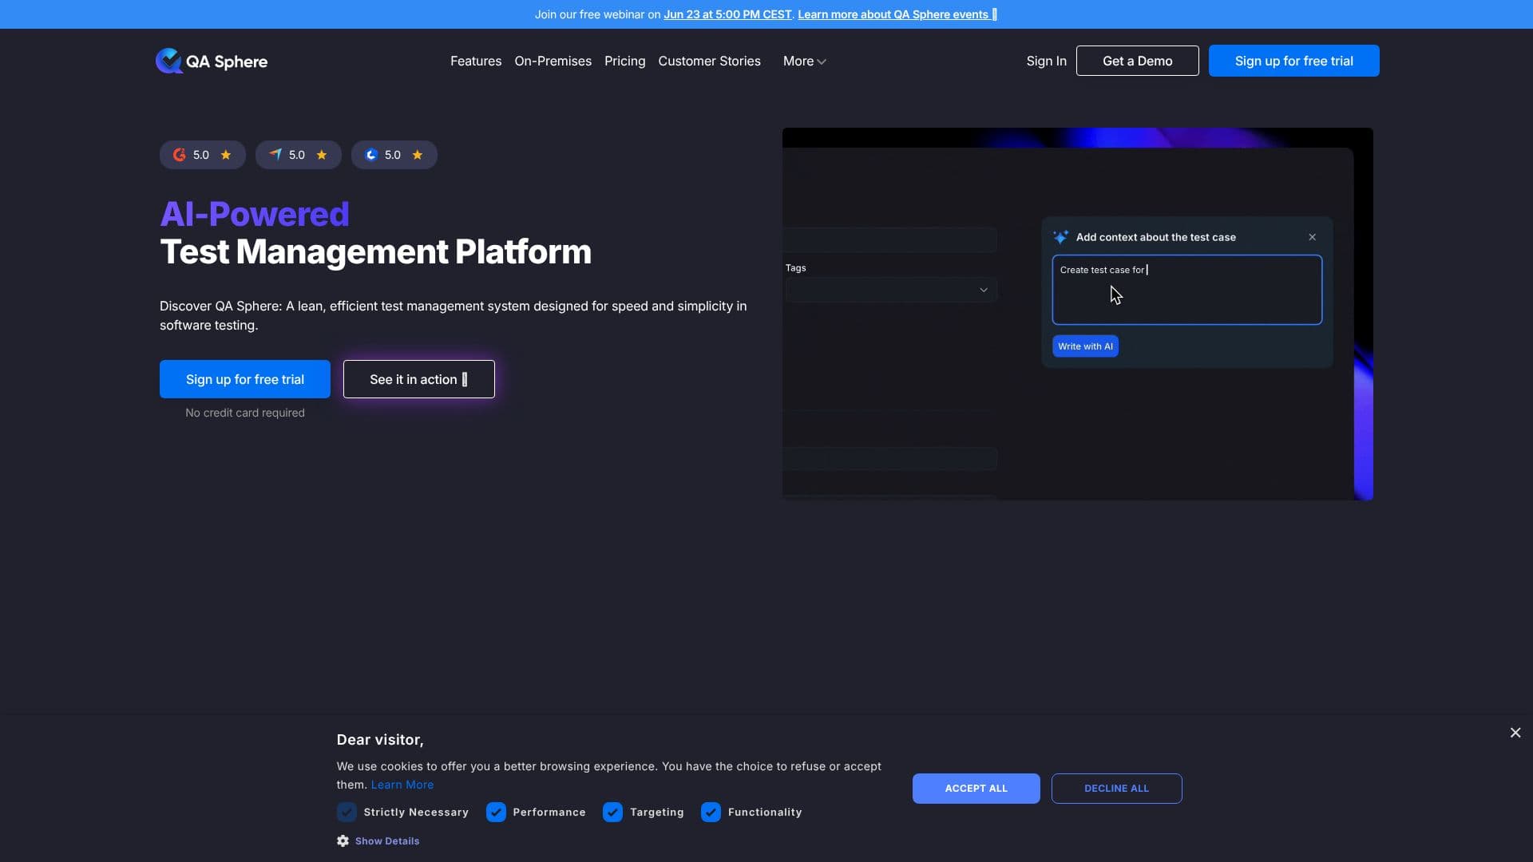Decline all cookies
This screenshot has width=1533, height=862.
click(x=1116, y=789)
